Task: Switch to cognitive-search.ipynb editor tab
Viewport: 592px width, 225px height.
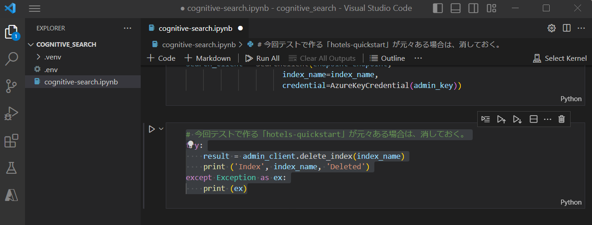Action: coord(195,28)
